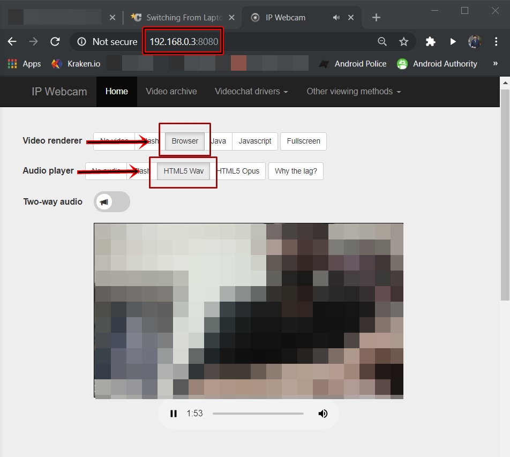510x457 pixels.
Task: Open the Kraken.io bookmark
Action: coord(76,64)
